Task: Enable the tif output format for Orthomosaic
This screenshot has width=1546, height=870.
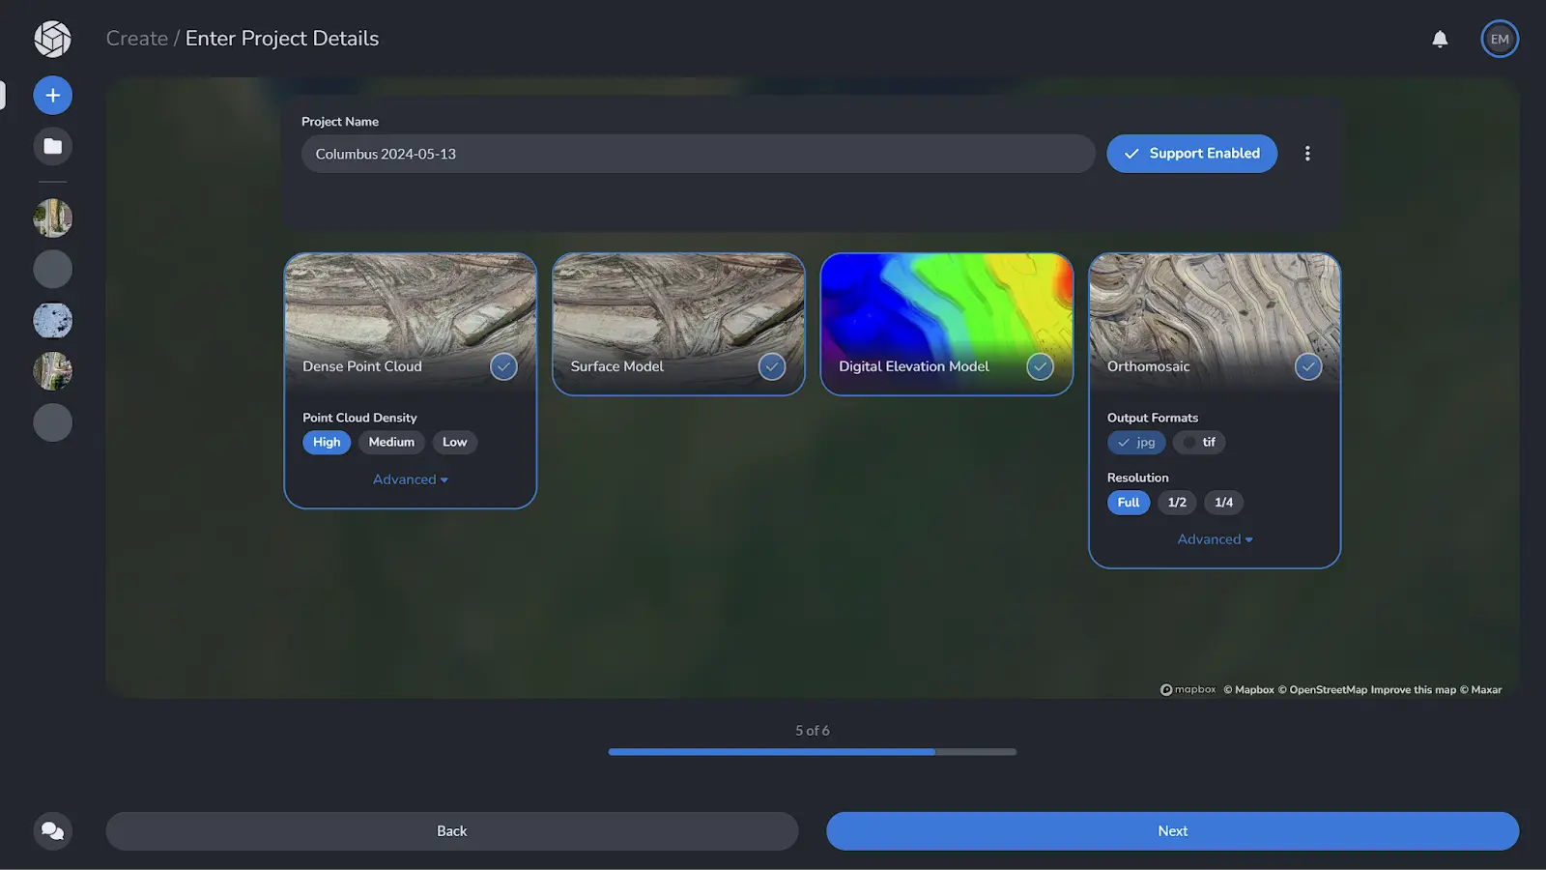Action: tap(1199, 442)
